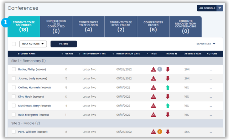Click the red C tag icon for Collins, Hannah
This screenshot has height=140, width=229.
pos(153,87)
